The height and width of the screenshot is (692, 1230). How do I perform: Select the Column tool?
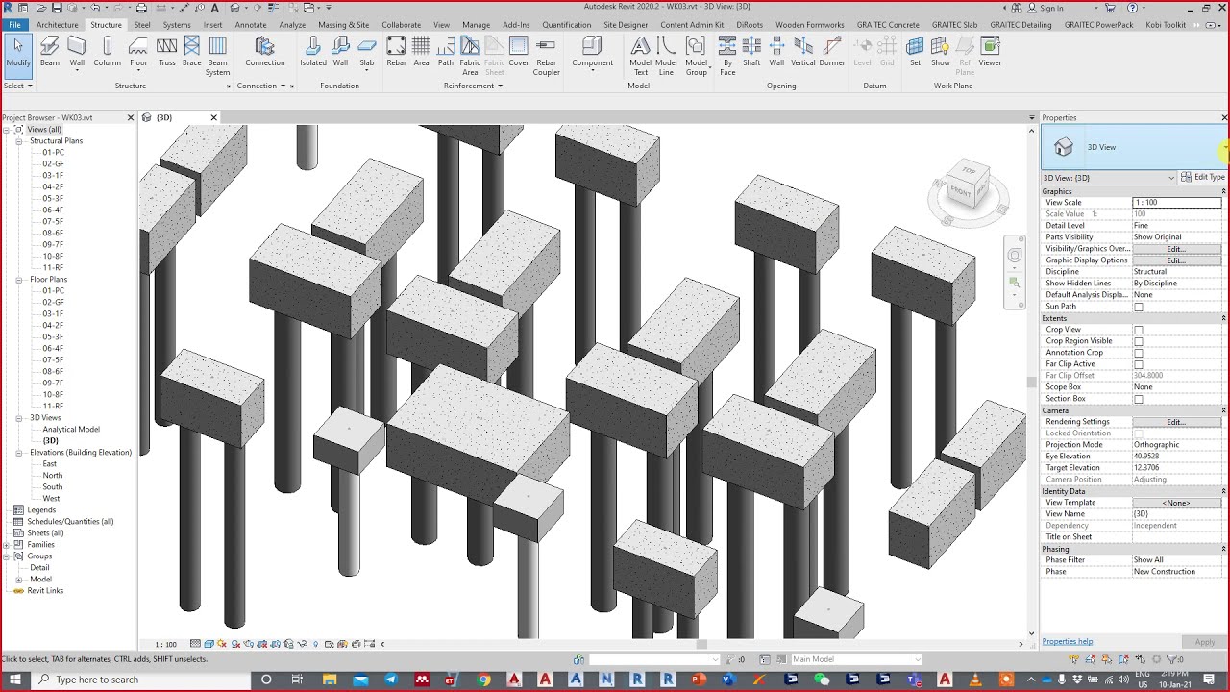[107, 52]
